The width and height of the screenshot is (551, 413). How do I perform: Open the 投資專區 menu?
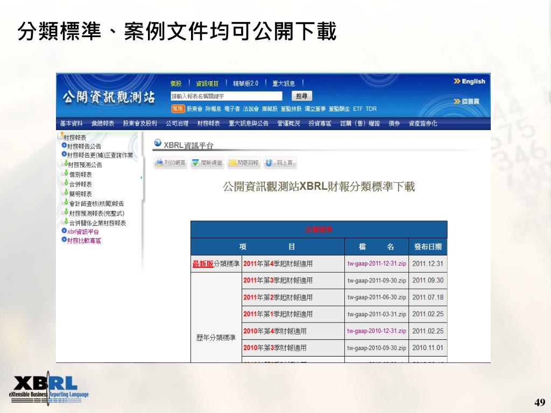point(320,123)
